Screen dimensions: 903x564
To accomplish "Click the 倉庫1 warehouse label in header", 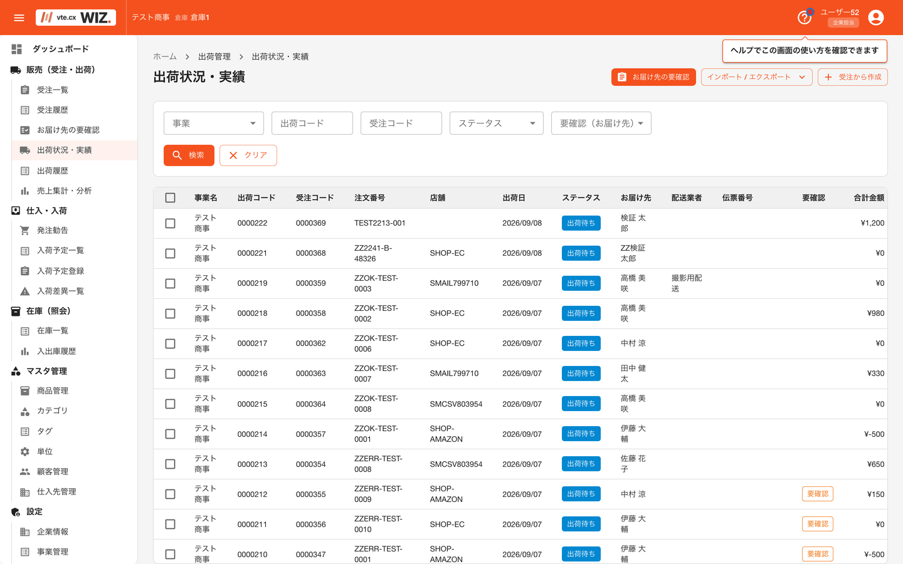I will pyautogui.click(x=200, y=18).
